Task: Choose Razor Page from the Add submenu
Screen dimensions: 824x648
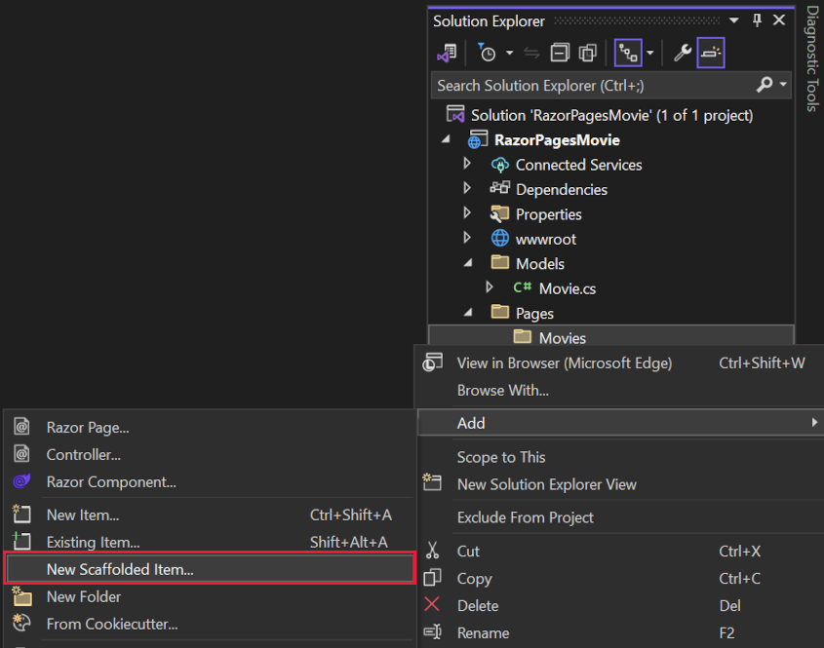Action: point(88,427)
